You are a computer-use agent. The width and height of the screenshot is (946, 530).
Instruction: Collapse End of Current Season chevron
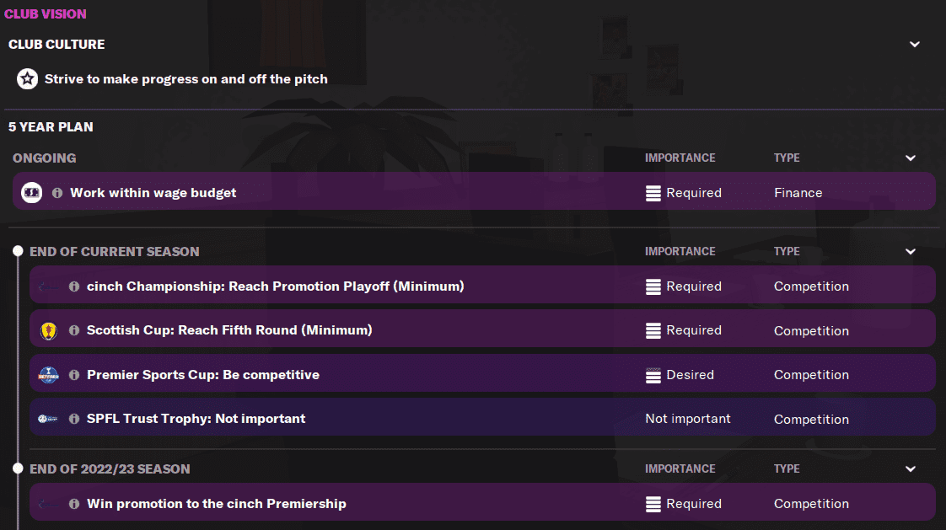click(911, 252)
